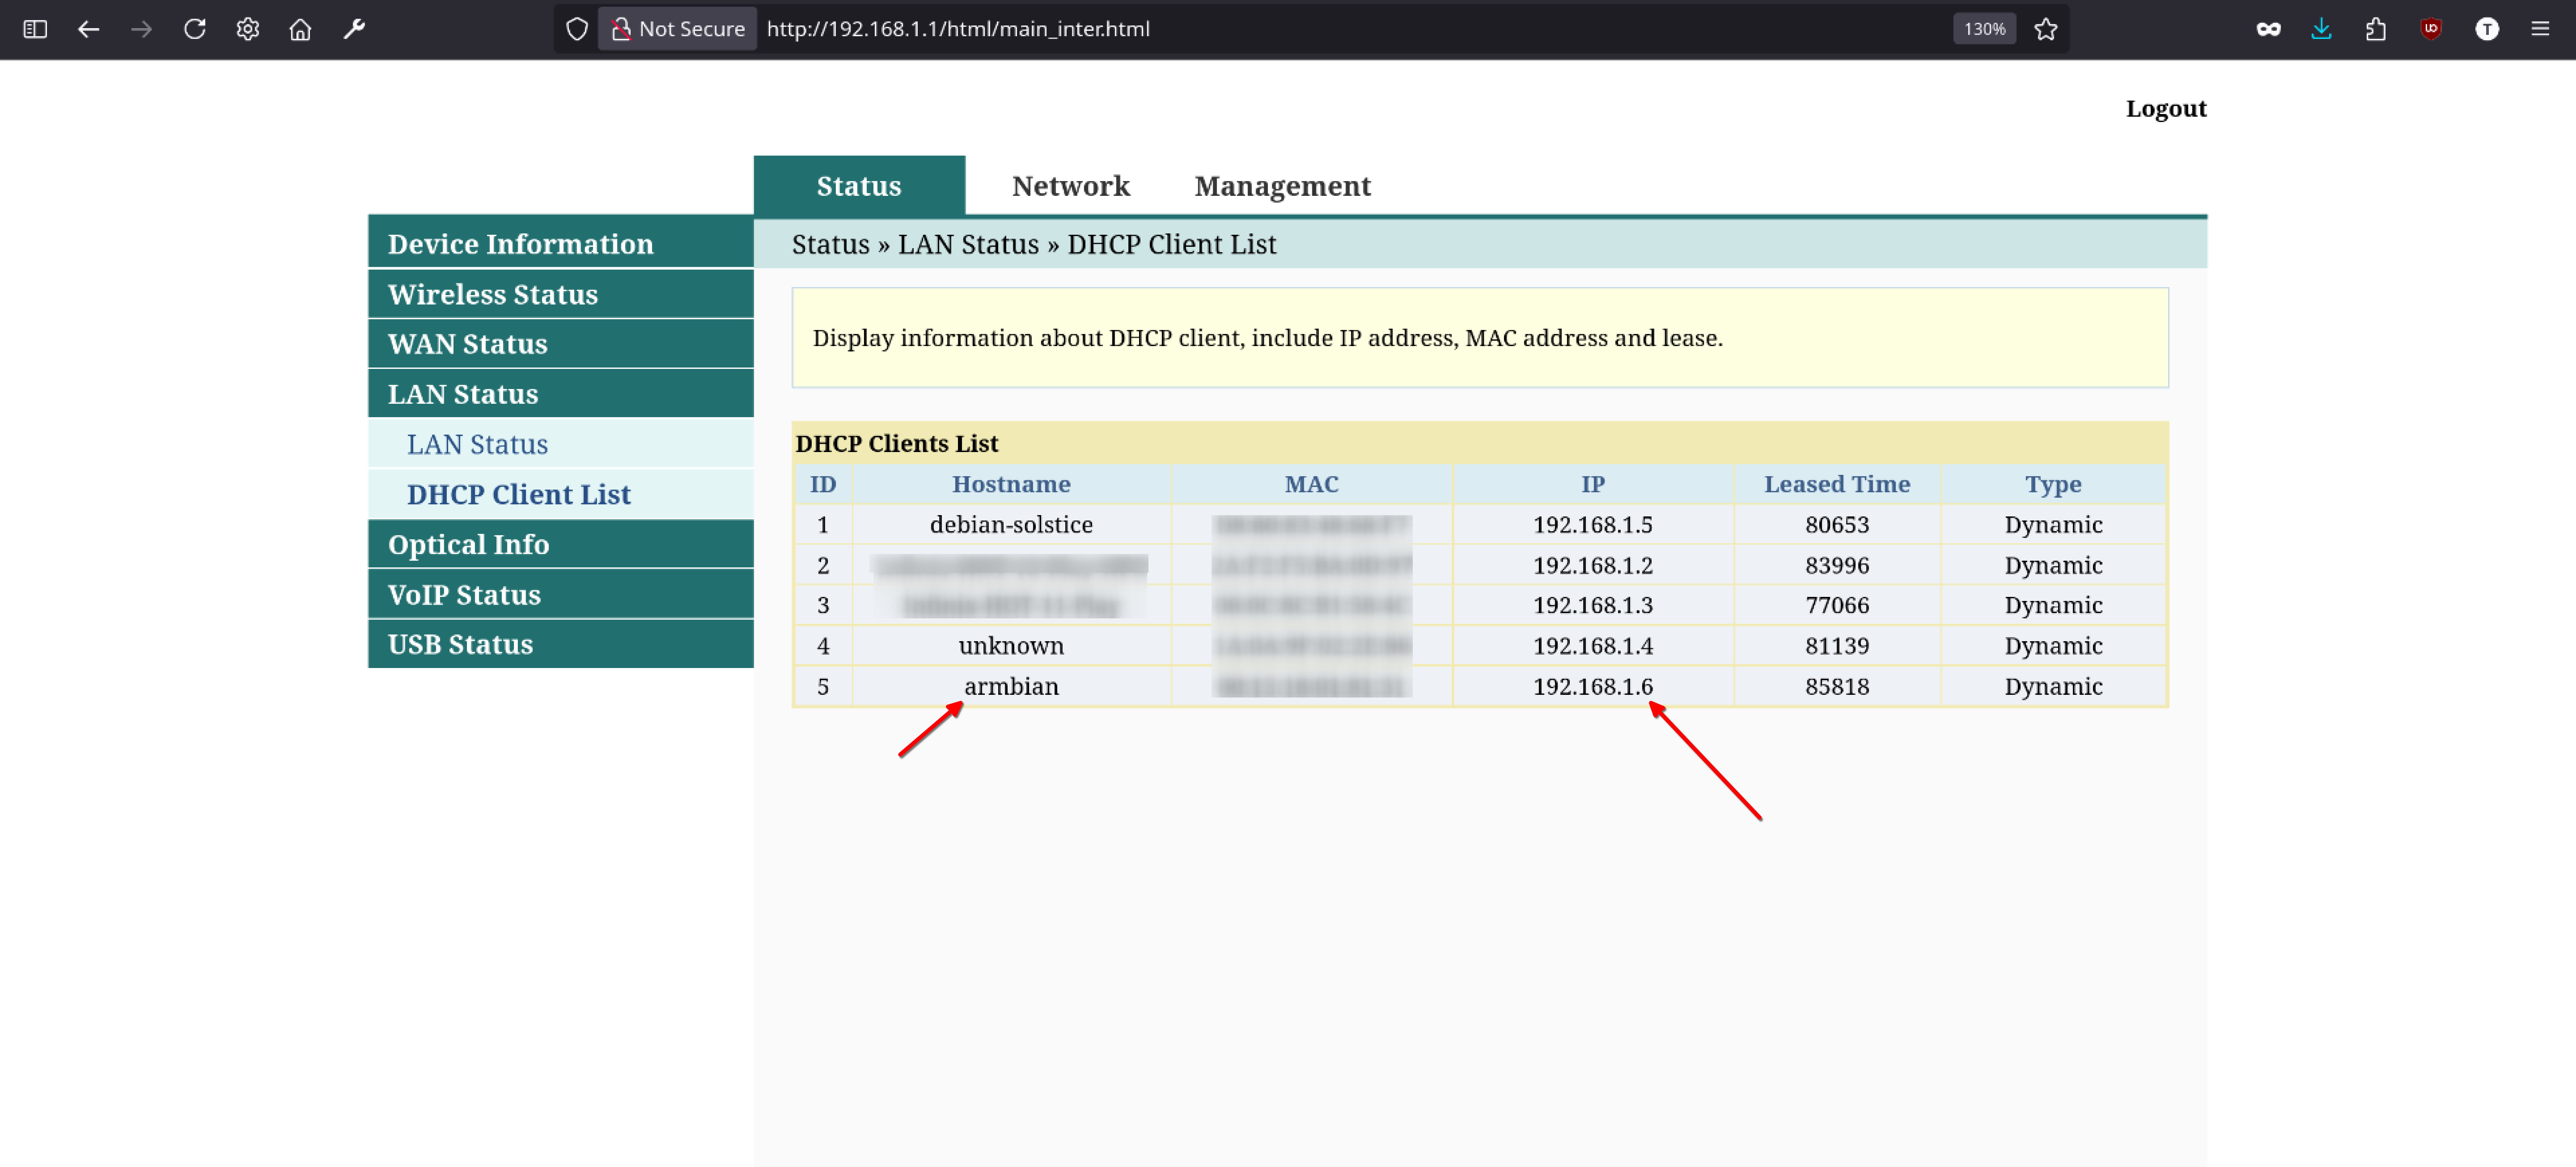Expand the Optical Info section
Viewport: 2576px width, 1167px height.
(x=468, y=544)
